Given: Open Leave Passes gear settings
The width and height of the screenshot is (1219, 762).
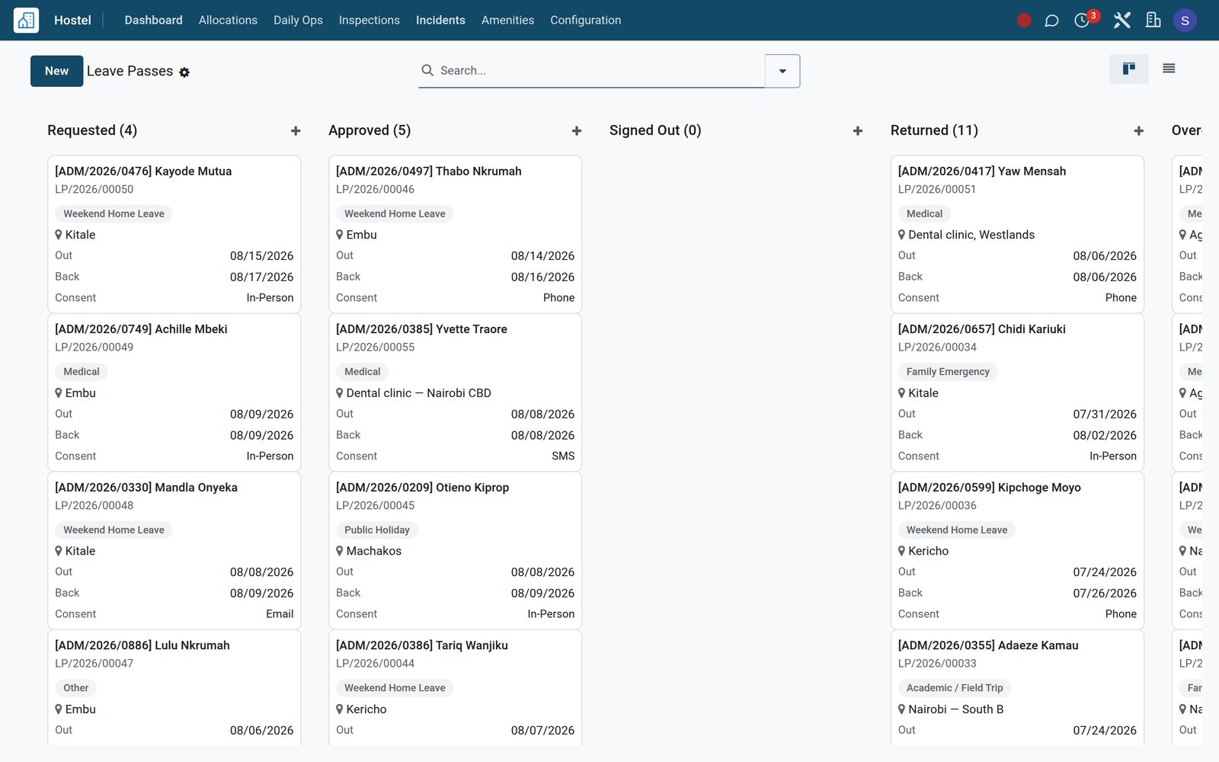Looking at the screenshot, I should point(184,72).
